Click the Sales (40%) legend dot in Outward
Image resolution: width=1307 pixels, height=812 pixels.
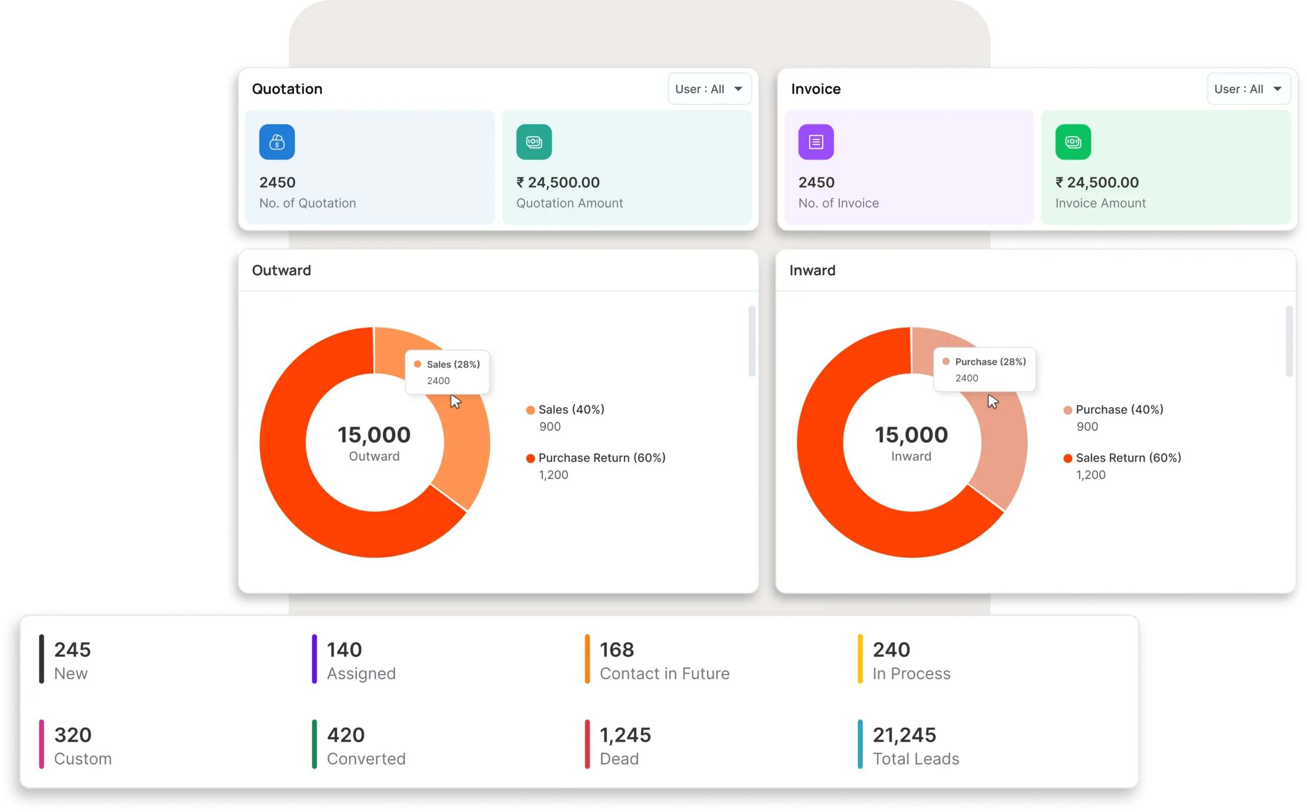pyautogui.click(x=530, y=410)
